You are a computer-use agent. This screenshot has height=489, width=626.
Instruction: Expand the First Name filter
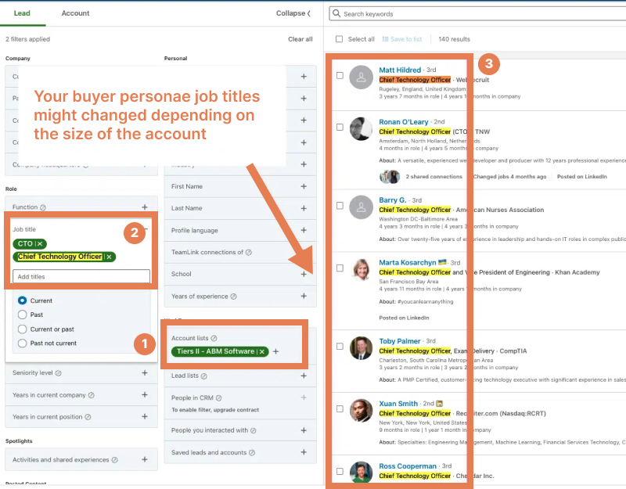[x=304, y=186]
